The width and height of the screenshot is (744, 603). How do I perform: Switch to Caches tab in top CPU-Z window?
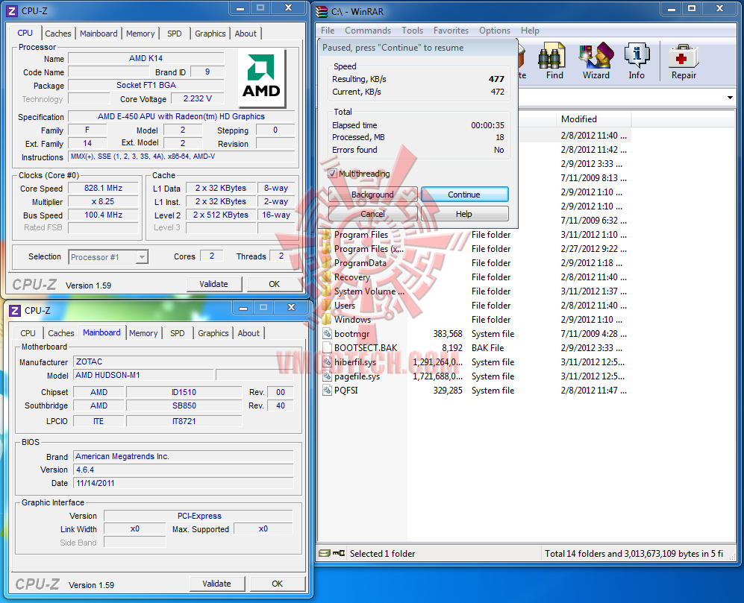(58, 34)
